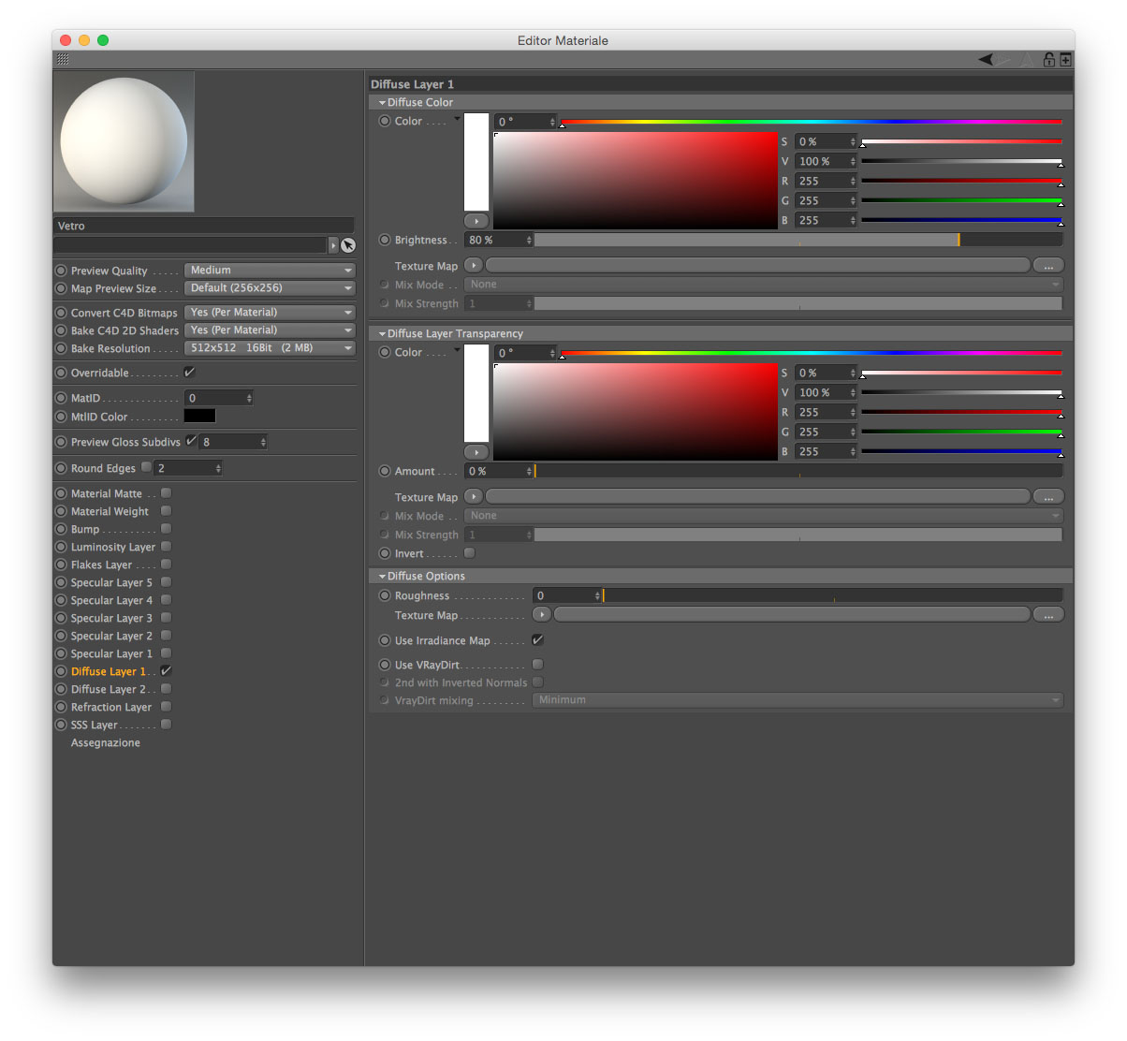The height and width of the screenshot is (1041, 1127).
Task: Click the material picker cursor icon
Action: click(x=348, y=245)
